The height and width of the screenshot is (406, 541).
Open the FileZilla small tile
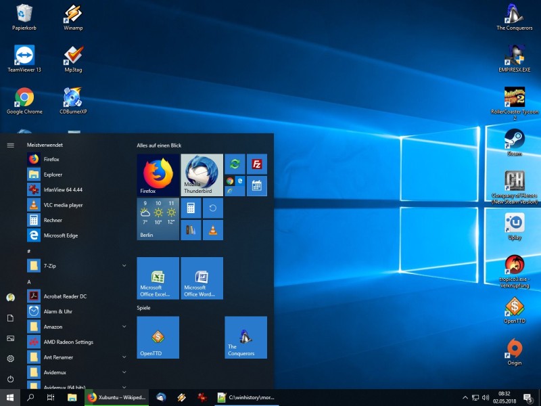click(x=257, y=164)
